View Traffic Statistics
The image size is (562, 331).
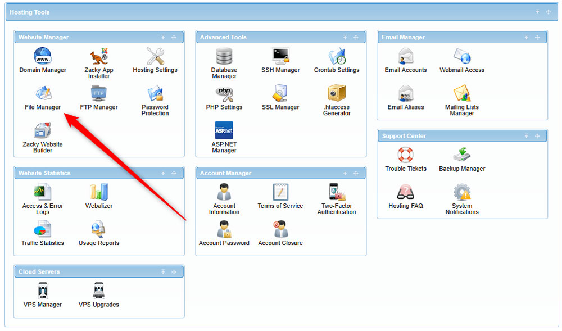click(43, 233)
